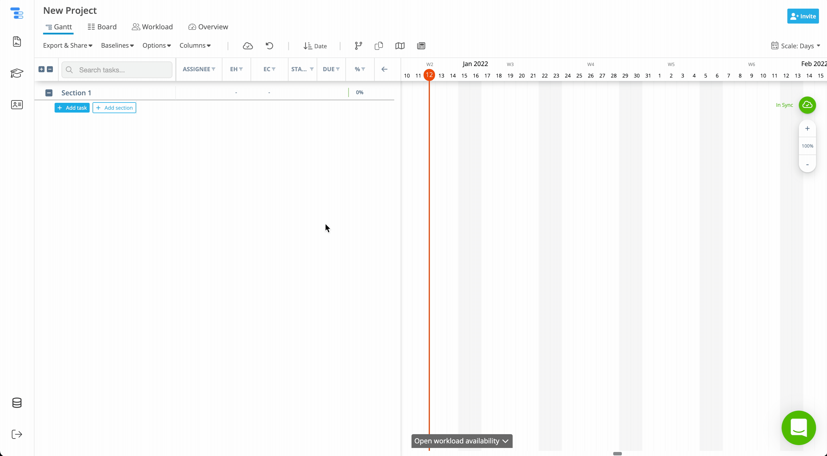Image resolution: width=827 pixels, height=456 pixels.
Task: Click the zoom in plus control
Action: point(807,128)
